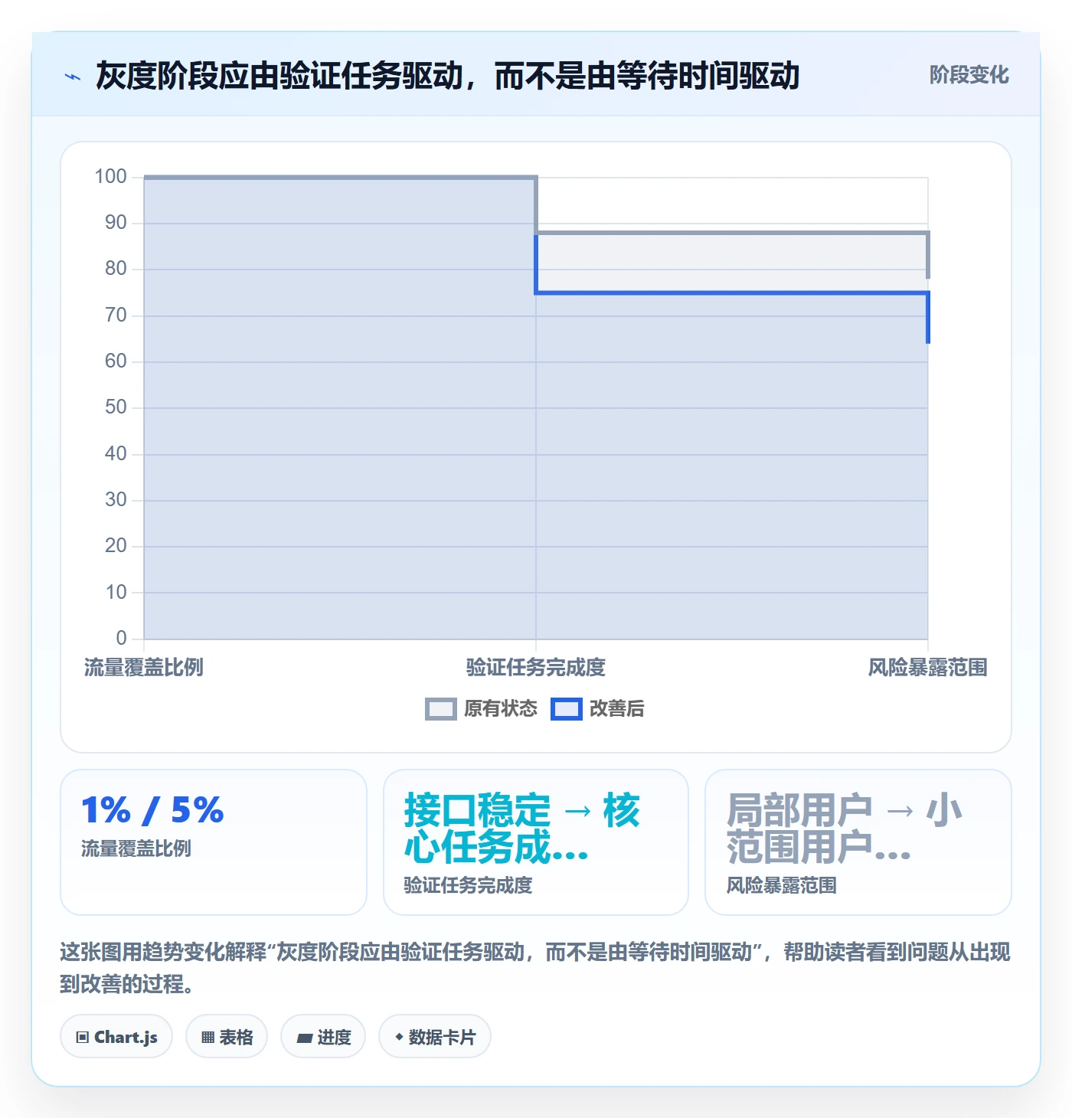Click the 原有状态 legend text

(x=501, y=709)
